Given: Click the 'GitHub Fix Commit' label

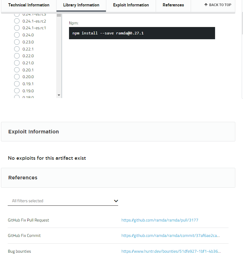Looking at the screenshot, I should pos(24,236).
